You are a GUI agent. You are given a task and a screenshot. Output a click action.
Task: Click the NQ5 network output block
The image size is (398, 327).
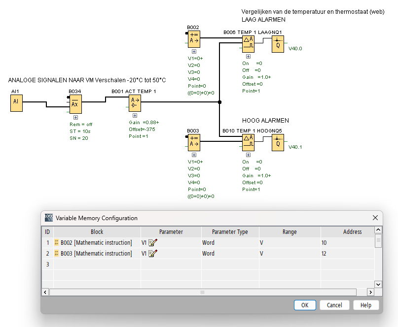tap(278, 143)
